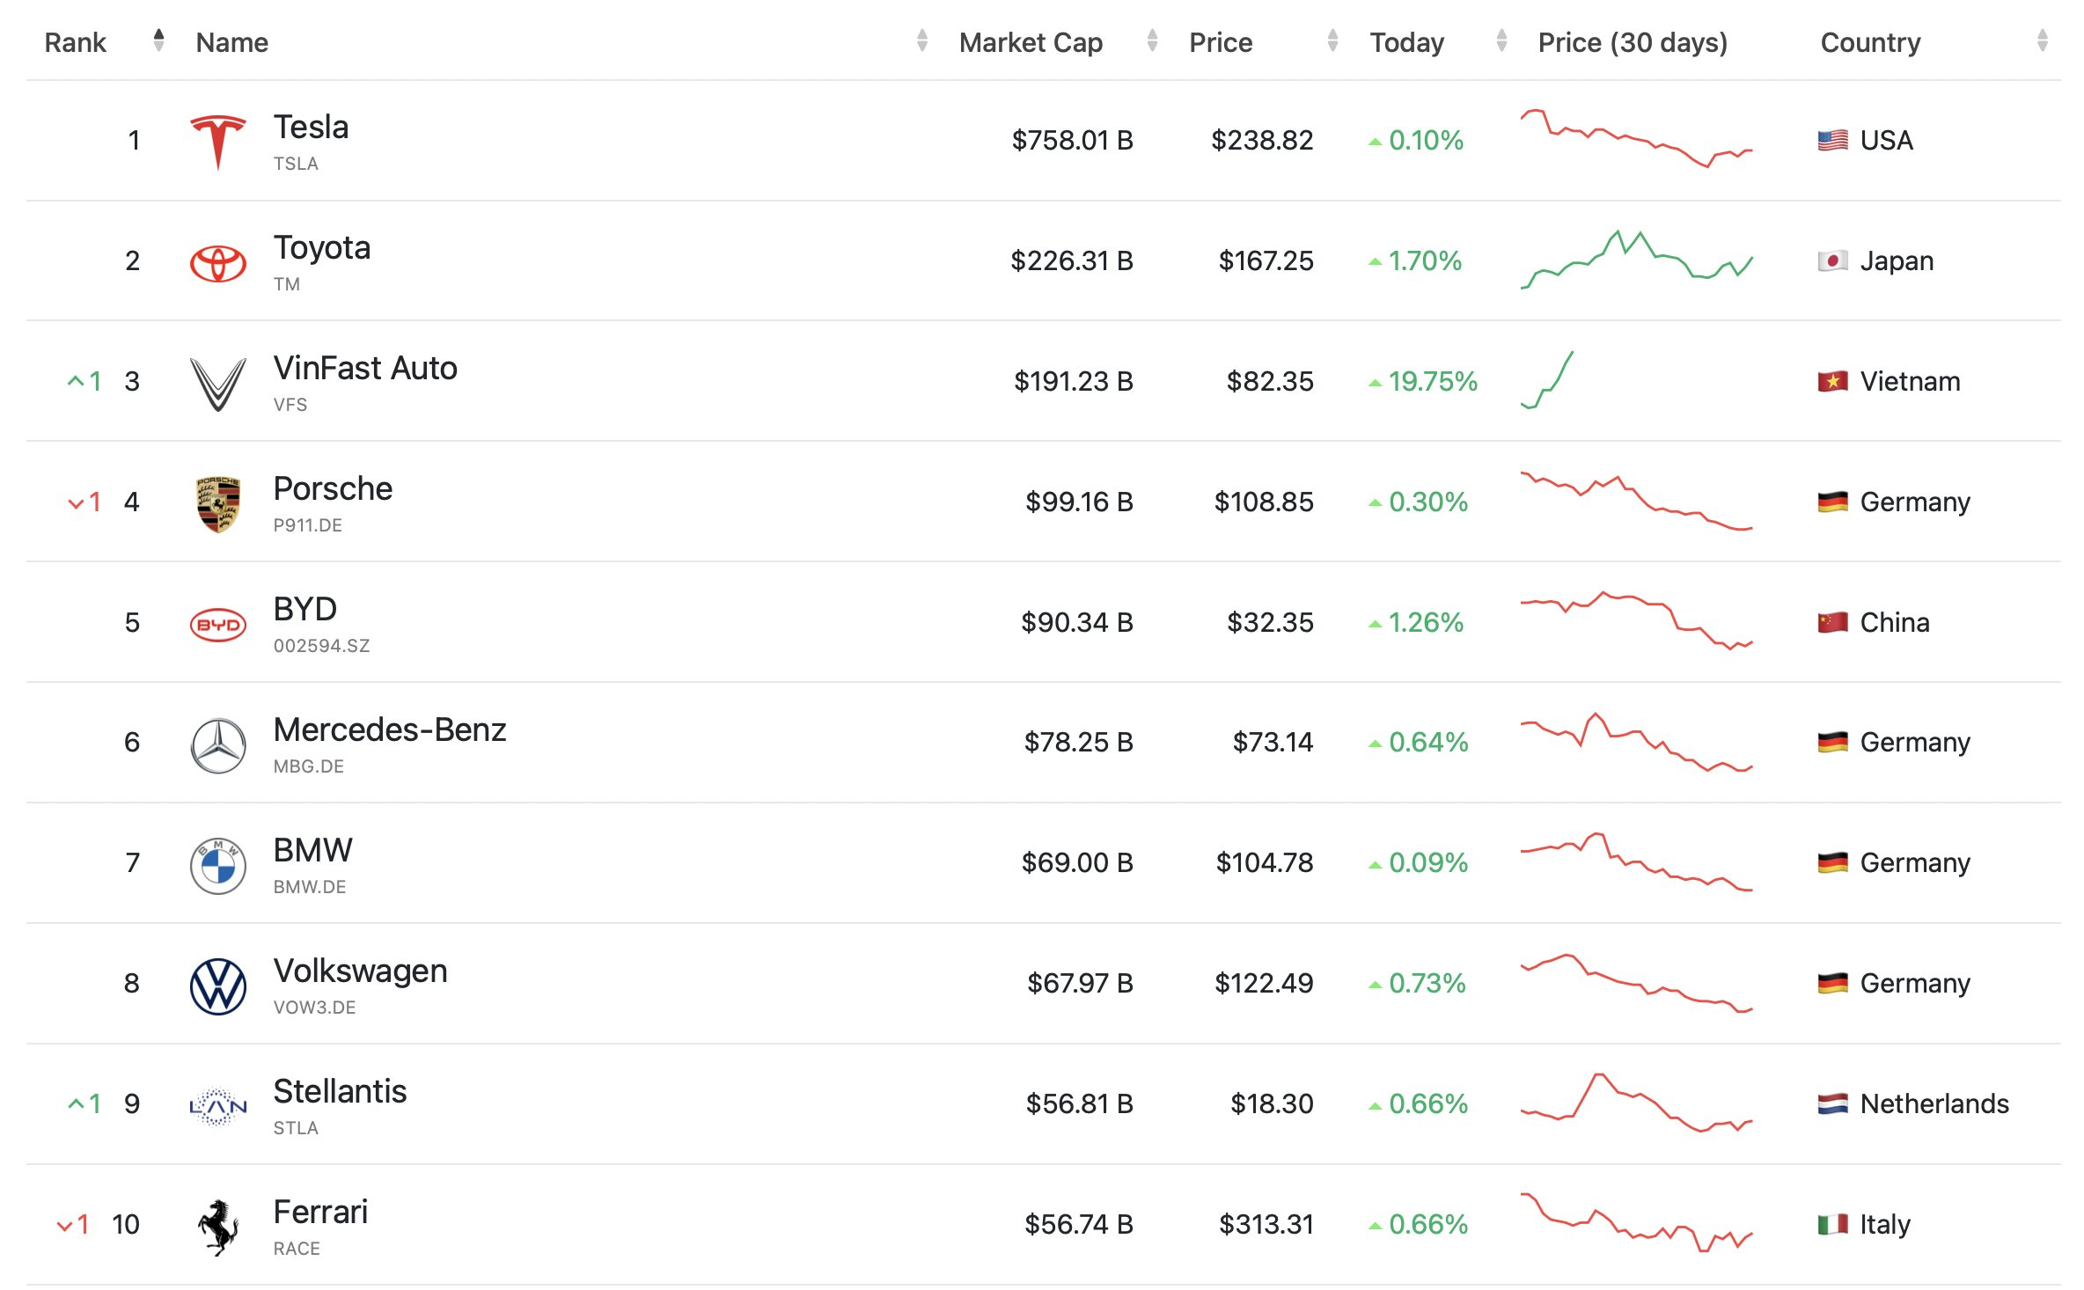The height and width of the screenshot is (1290, 2084).
Task: Open the Toyota company link
Action: [x=322, y=249]
